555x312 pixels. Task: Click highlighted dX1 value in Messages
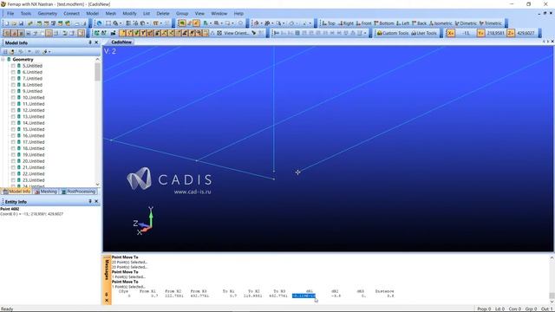pos(304,296)
